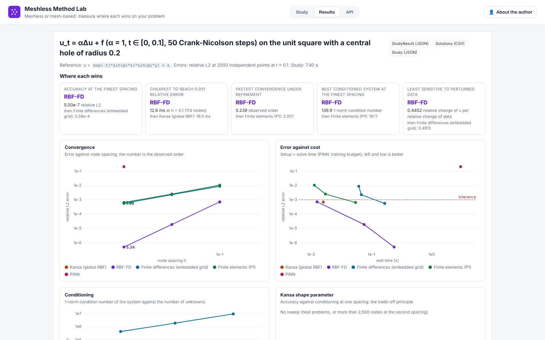Click Kansa (global RBF) legend dot in Convergence chart
Image resolution: width=545 pixels, height=340 pixels.
[66, 267]
